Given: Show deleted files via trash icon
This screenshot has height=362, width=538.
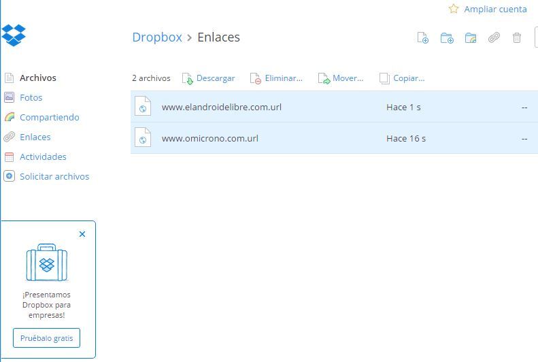Looking at the screenshot, I should (517, 37).
